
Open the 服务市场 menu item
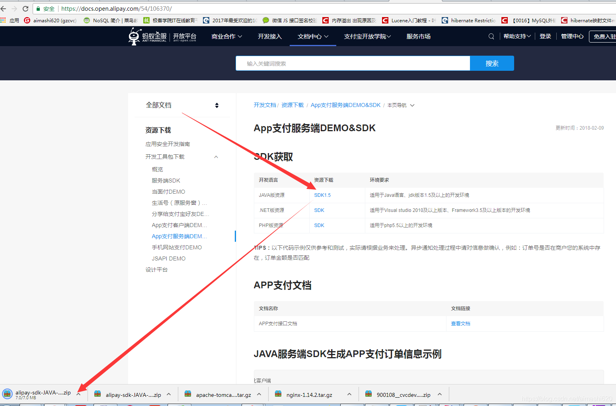coord(418,36)
